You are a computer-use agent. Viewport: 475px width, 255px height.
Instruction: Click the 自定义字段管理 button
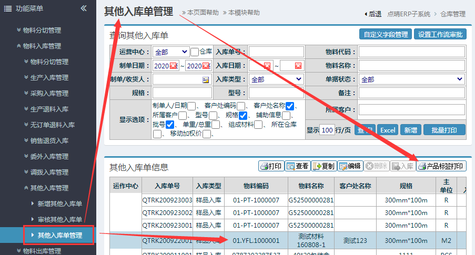click(386, 35)
